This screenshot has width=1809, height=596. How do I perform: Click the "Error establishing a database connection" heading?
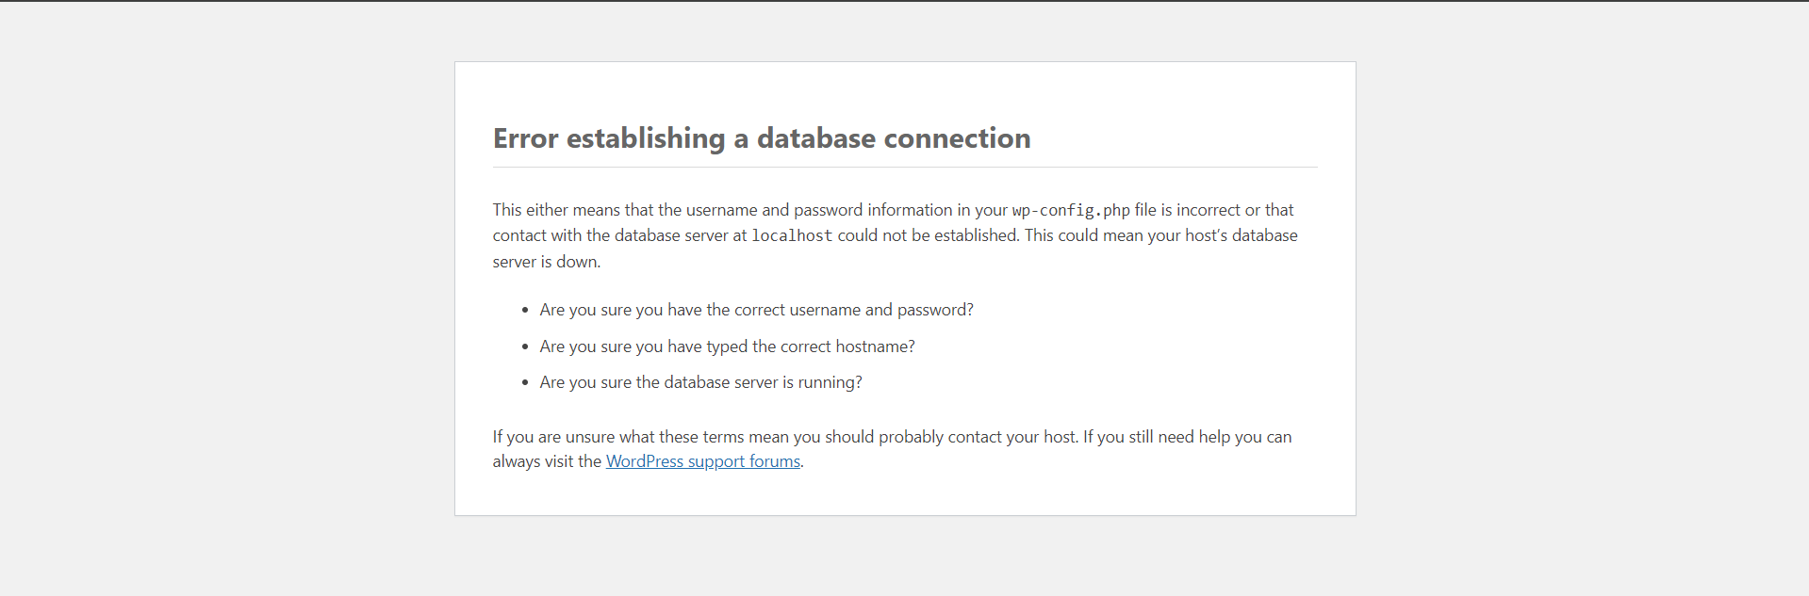[x=761, y=138]
